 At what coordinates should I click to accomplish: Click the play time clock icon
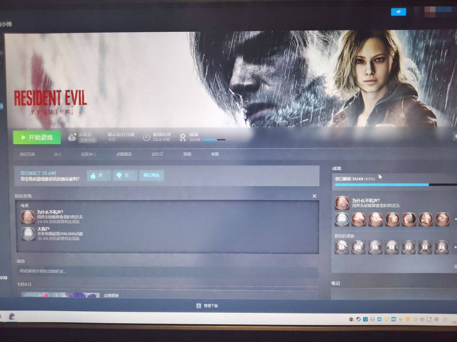146,137
